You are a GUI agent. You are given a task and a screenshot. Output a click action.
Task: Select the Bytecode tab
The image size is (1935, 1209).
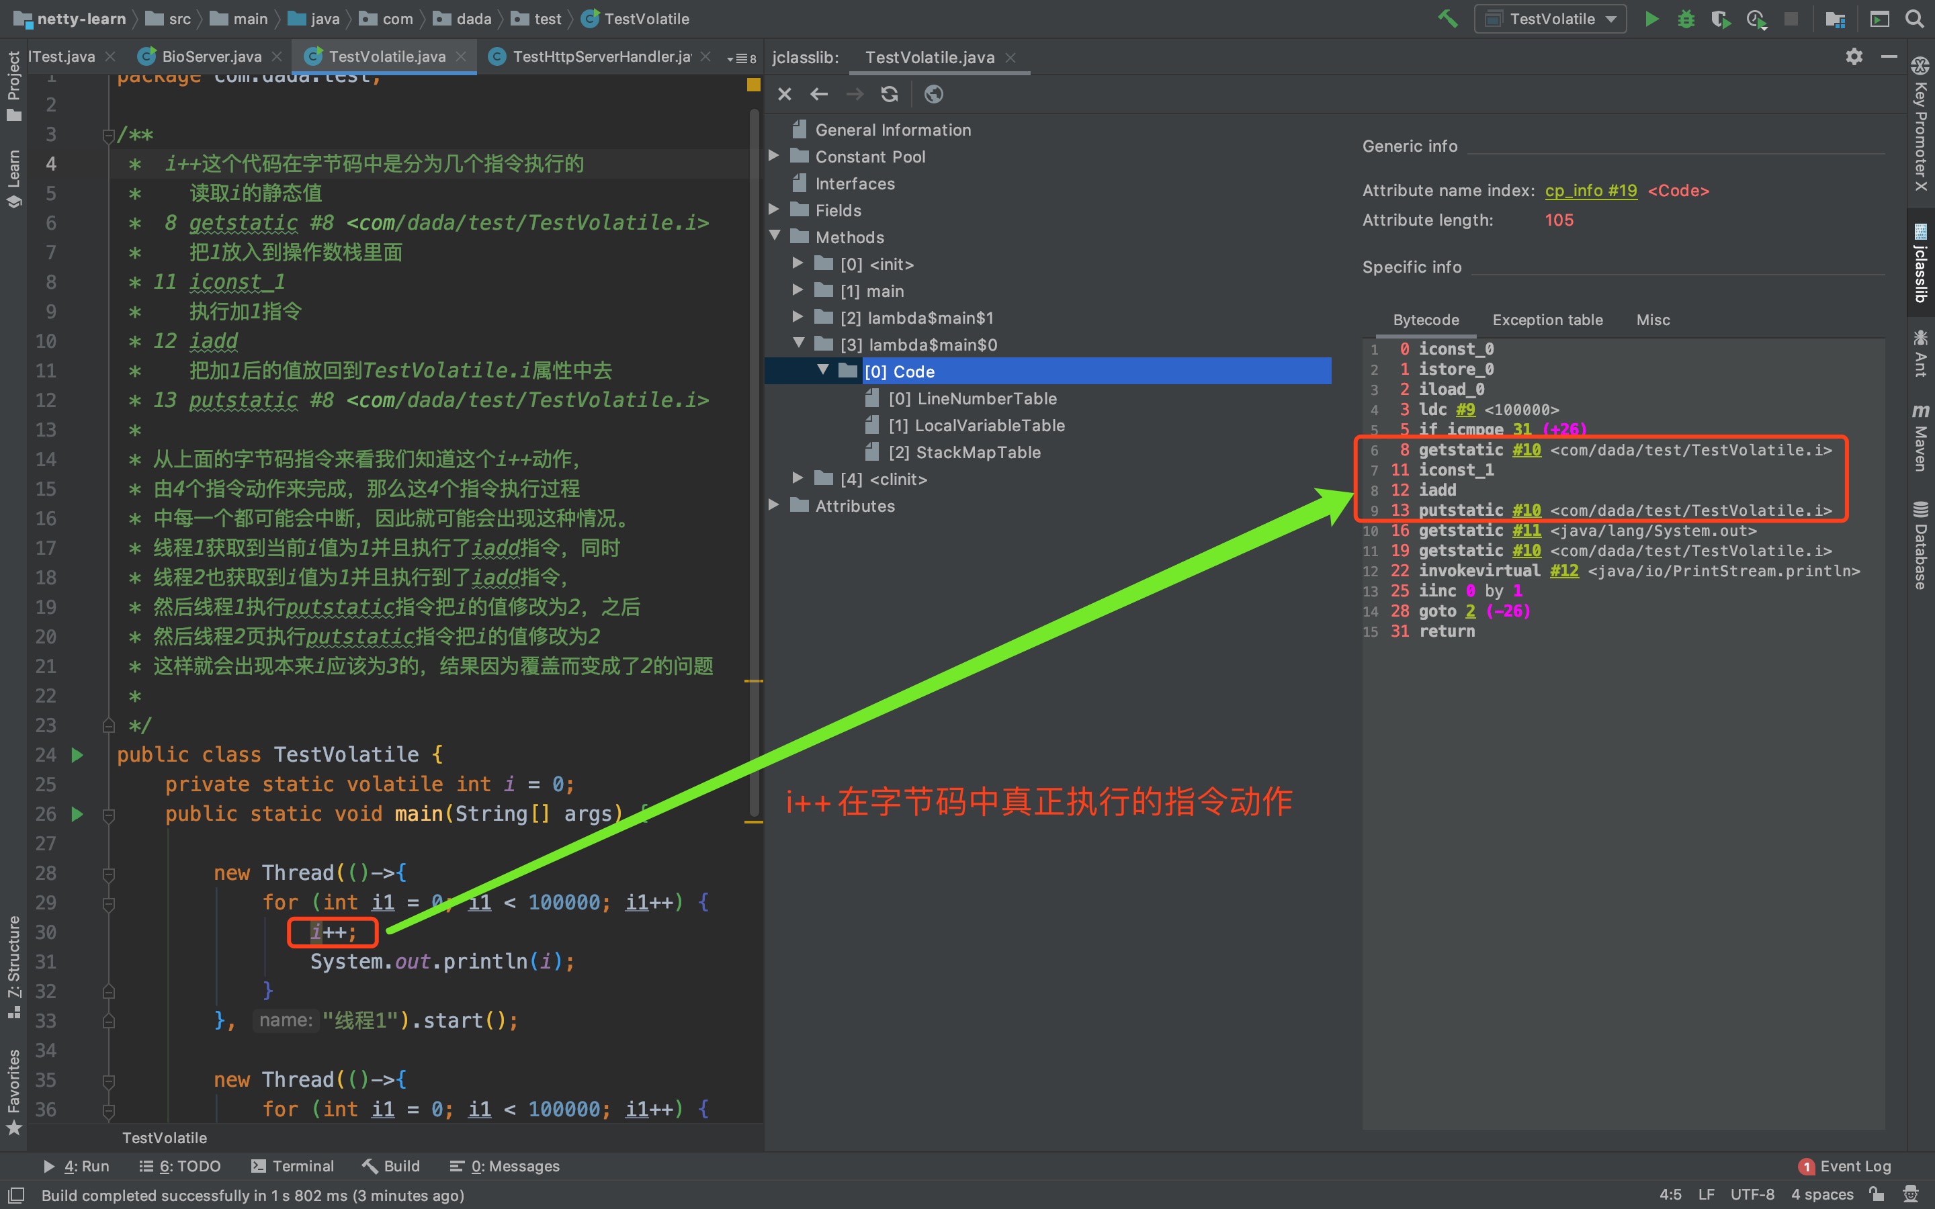point(1426,320)
